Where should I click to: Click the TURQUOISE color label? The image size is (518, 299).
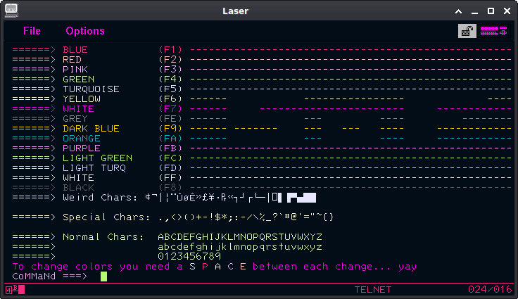pyautogui.click(x=91, y=89)
